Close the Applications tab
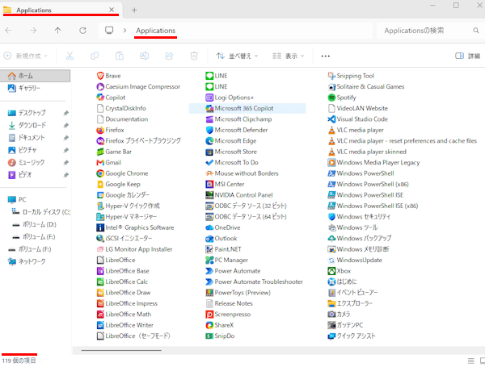 pyautogui.click(x=112, y=10)
